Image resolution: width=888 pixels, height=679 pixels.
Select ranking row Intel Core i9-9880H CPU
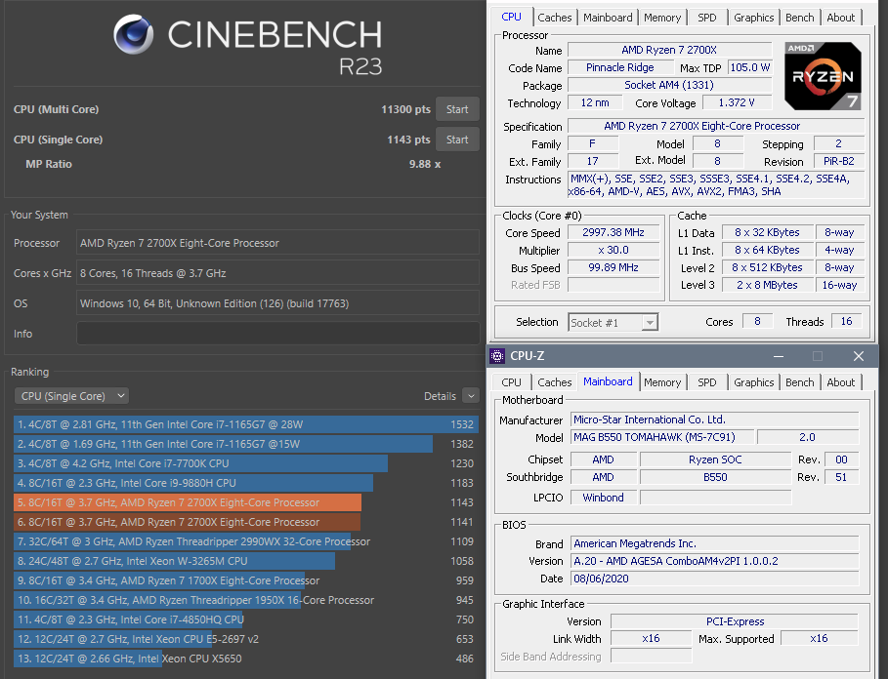coord(246,483)
